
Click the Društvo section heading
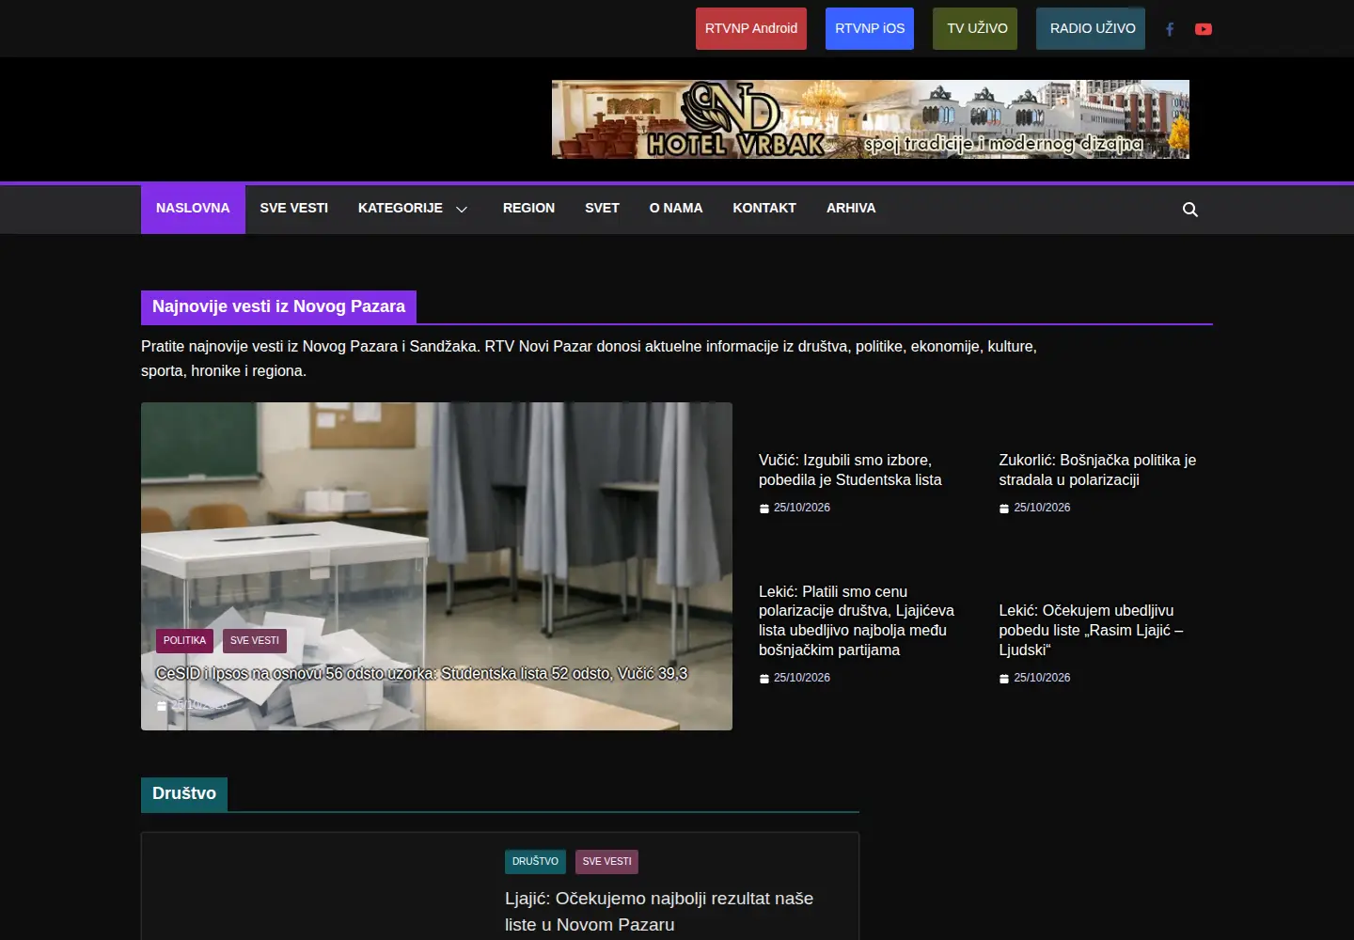click(x=184, y=793)
